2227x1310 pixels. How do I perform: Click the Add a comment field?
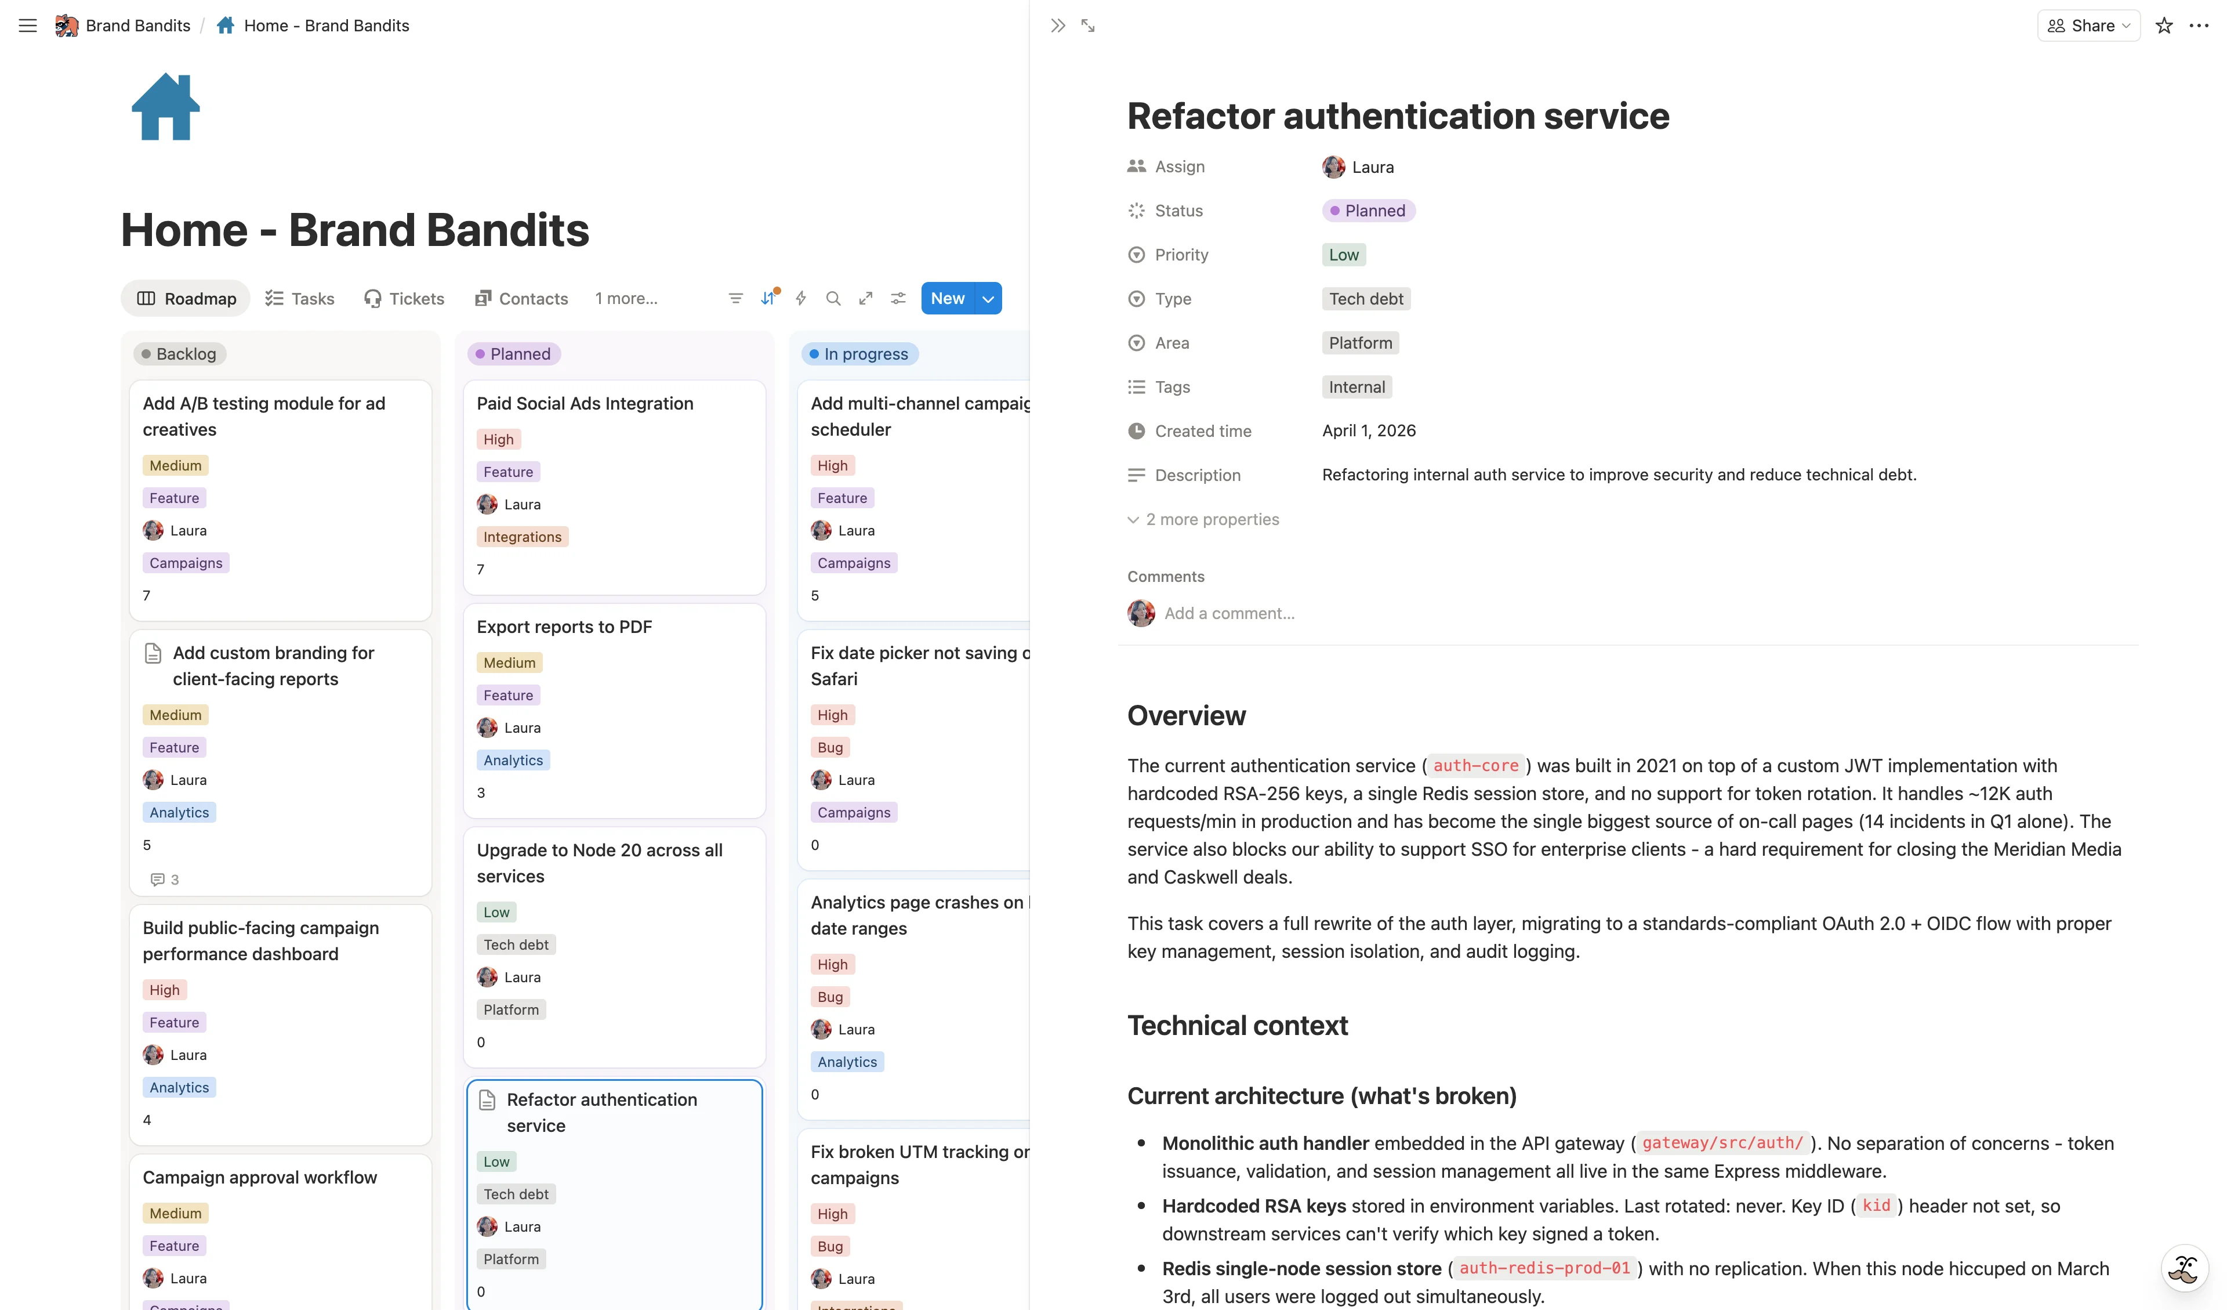click(x=1229, y=613)
